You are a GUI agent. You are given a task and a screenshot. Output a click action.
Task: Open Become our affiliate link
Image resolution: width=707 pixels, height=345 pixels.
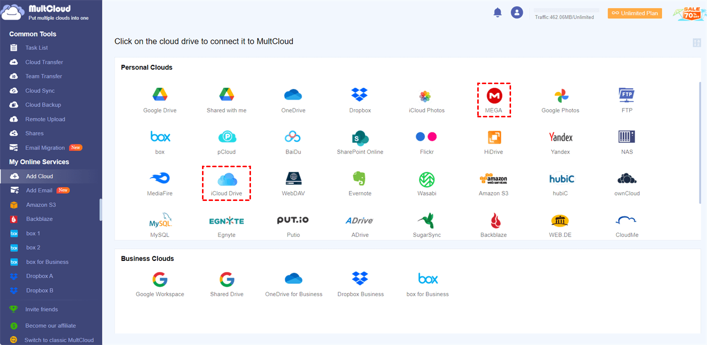tap(50, 325)
